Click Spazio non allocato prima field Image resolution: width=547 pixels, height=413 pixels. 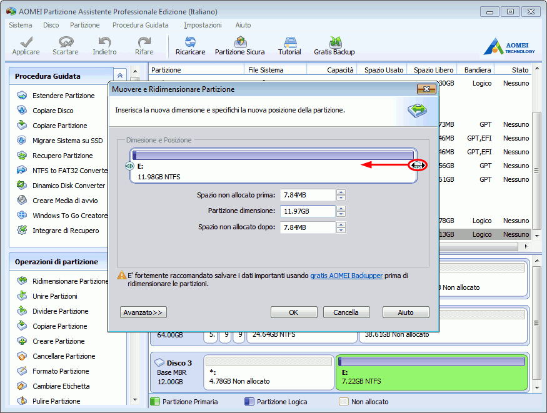point(308,195)
